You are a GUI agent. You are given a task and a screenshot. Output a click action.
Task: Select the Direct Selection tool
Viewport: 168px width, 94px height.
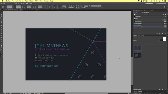pos(1,14)
